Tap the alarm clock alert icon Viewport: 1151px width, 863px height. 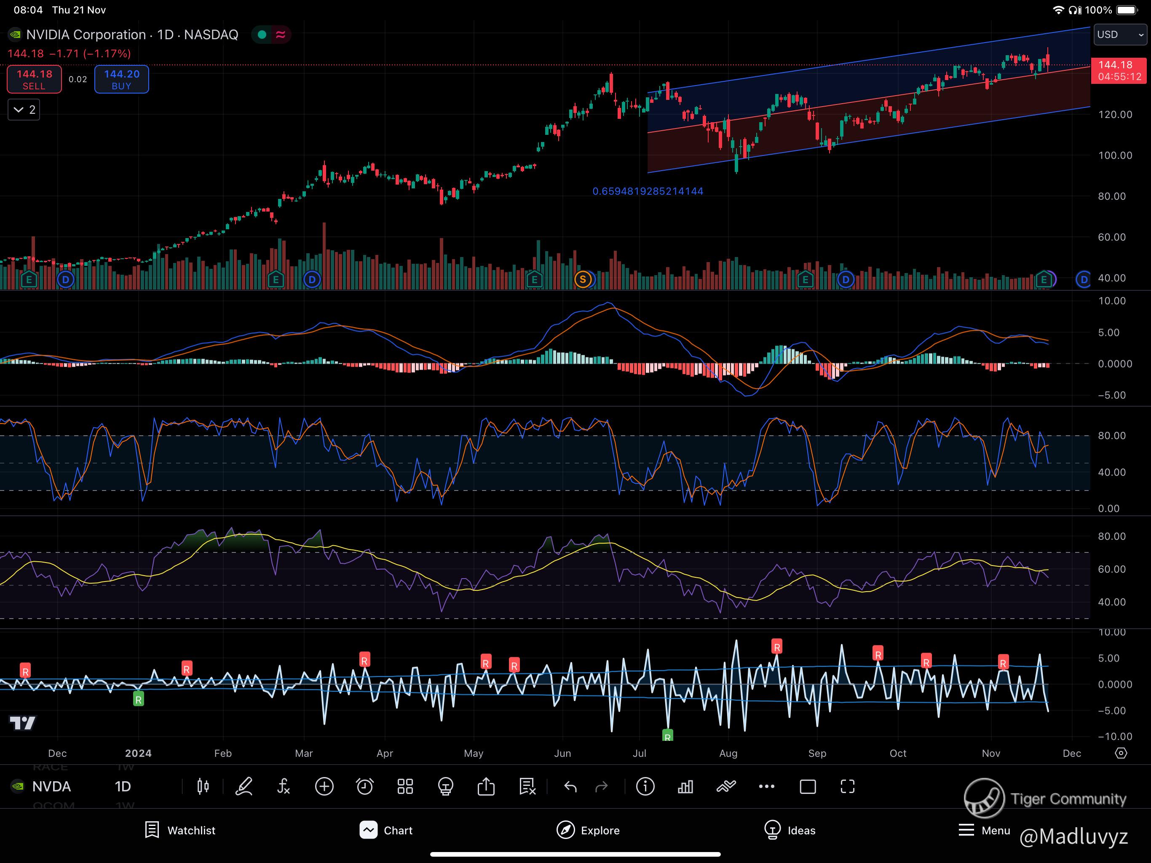point(364,786)
